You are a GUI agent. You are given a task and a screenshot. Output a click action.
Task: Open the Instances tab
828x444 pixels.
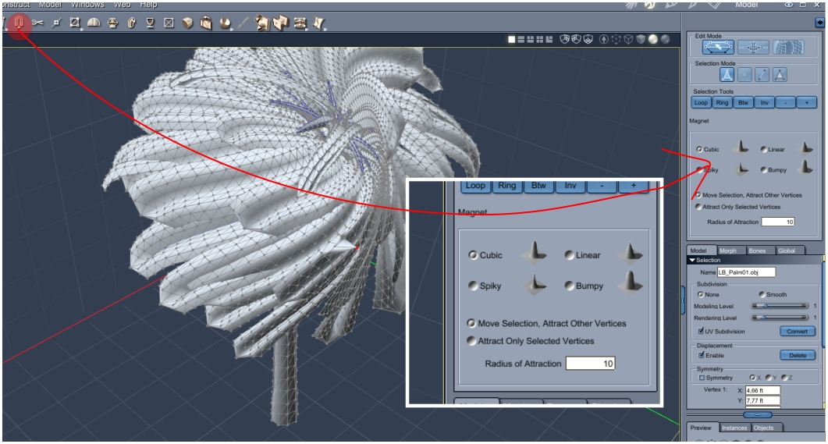(734, 428)
